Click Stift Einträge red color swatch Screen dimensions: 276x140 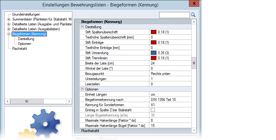click(154, 42)
